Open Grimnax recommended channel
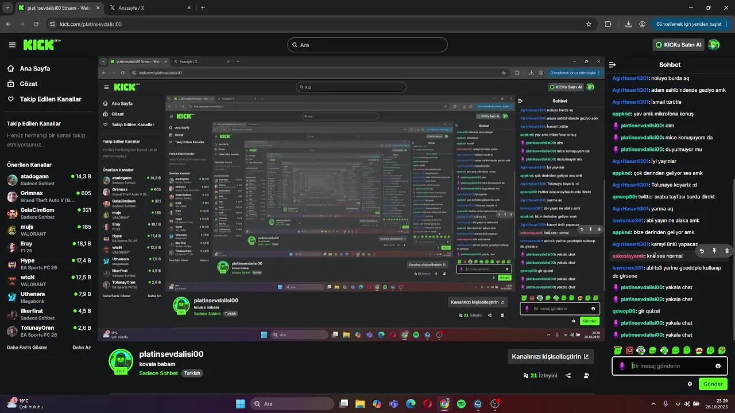735x413 pixels. coord(48,196)
